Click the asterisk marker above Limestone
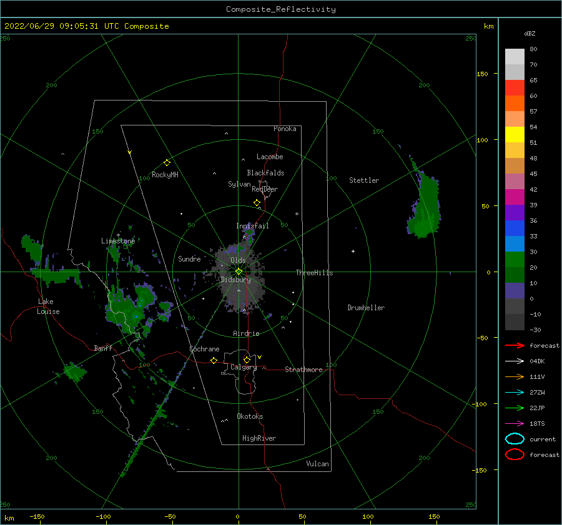 [118, 235]
